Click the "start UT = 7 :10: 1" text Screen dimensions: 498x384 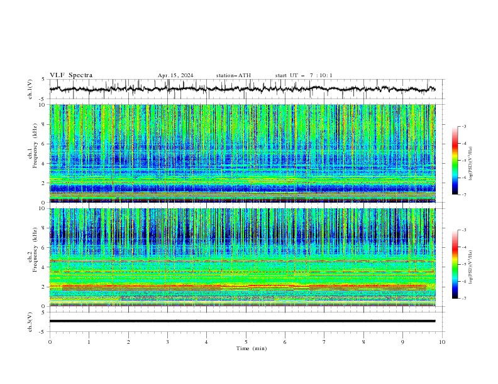point(304,75)
